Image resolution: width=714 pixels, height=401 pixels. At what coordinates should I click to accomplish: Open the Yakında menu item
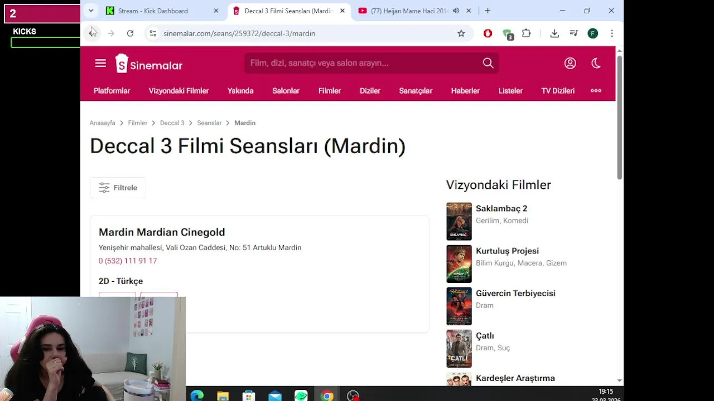click(x=240, y=91)
